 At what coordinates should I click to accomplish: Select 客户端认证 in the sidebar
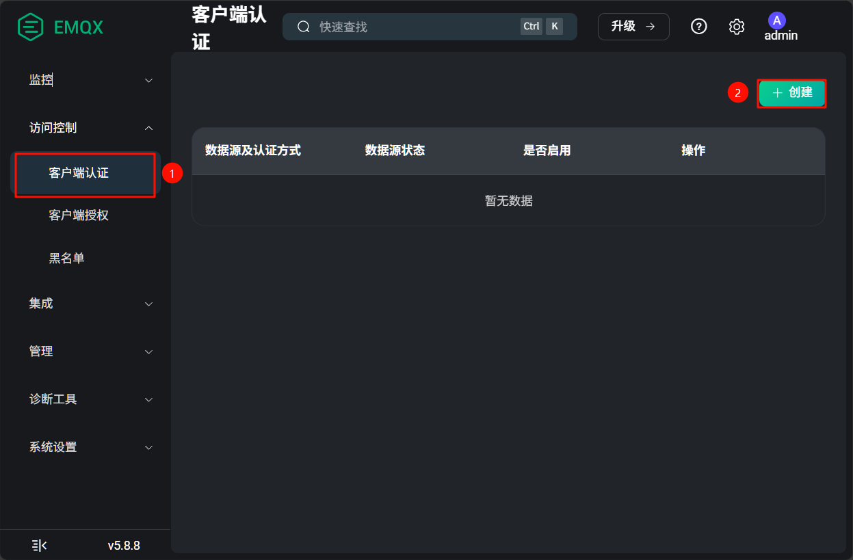click(79, 174)
